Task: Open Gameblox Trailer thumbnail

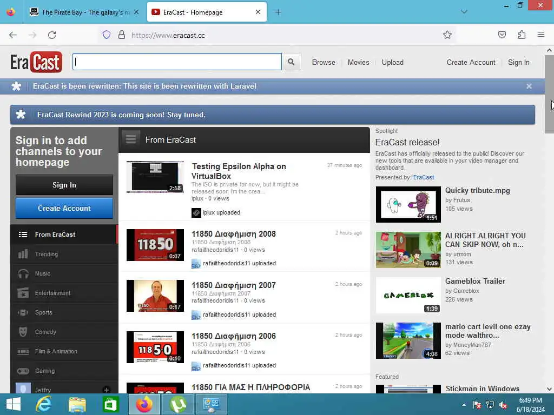Action: 408,296
